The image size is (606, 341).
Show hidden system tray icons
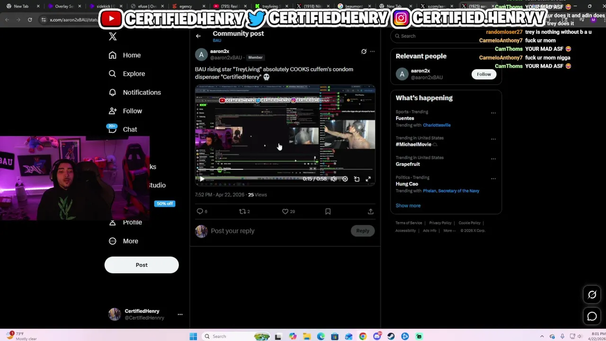click(x=542, y=336)
